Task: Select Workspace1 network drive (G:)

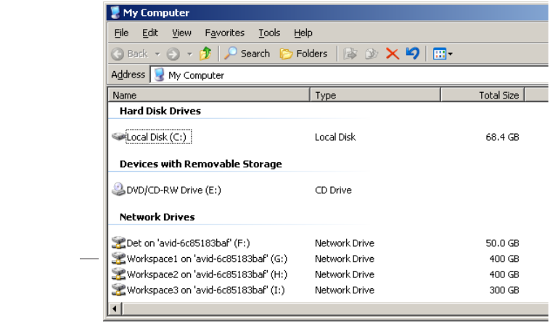Action: pyautogui.click(x=207, y=259)
